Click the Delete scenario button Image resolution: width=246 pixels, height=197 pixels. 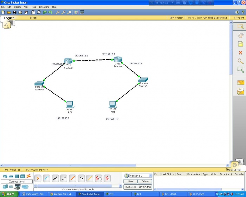tap(145, 181)
